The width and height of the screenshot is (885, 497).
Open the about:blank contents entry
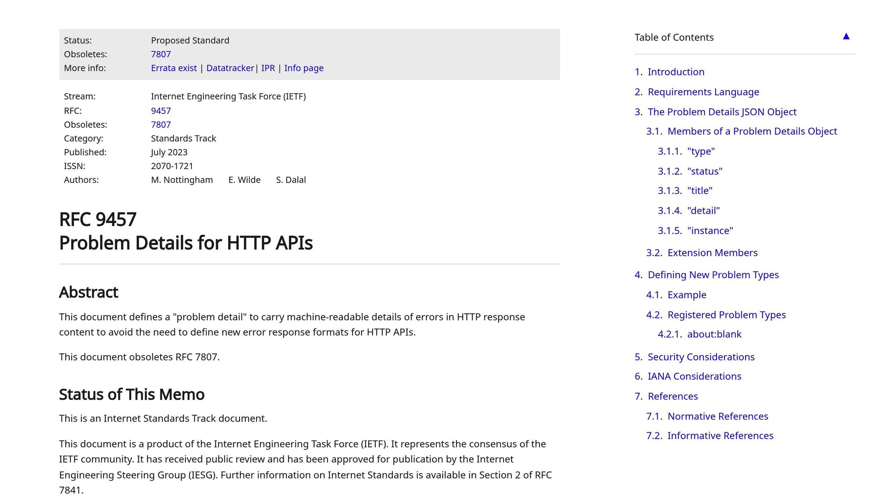pyautogui.click(x=714, y=334)
